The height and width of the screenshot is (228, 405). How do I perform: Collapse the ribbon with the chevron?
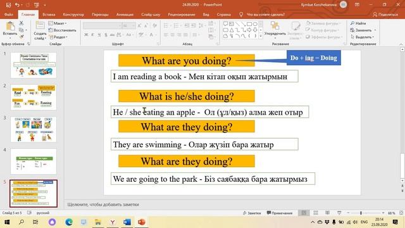401,44
